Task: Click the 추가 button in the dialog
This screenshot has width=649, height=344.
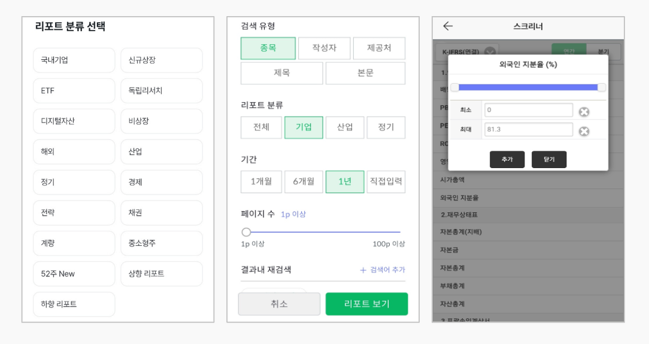Action: [x=507, y=160]
